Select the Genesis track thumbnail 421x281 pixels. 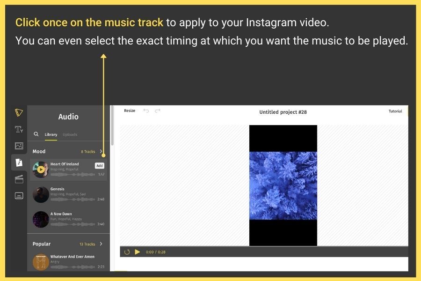[41, 195]
